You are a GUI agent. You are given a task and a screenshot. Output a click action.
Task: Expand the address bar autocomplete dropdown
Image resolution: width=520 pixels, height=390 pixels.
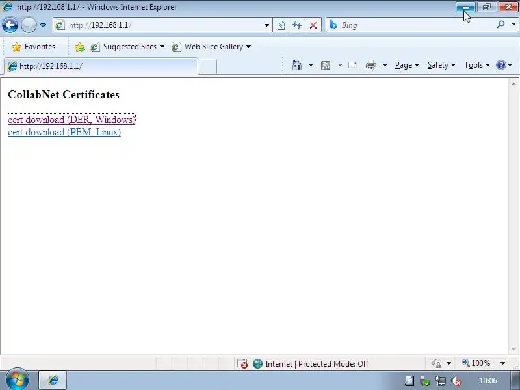pyautogui.click(x=266, y=25)
